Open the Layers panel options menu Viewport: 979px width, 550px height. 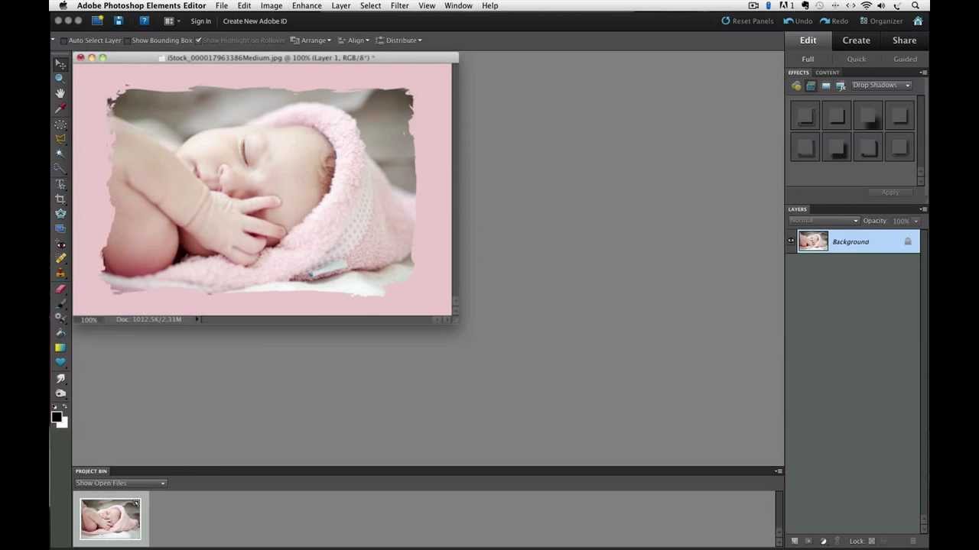click(x=924, y=209)
